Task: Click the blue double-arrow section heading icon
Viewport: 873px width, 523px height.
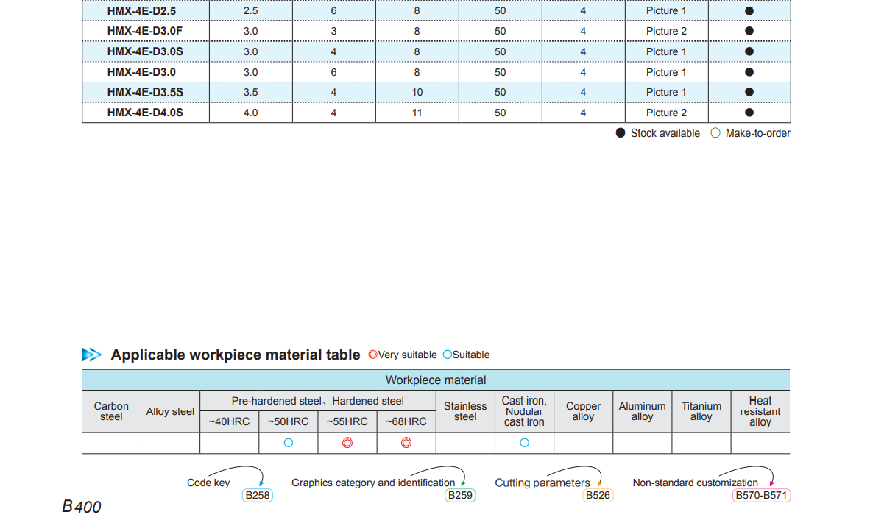Action: [91, 355]
